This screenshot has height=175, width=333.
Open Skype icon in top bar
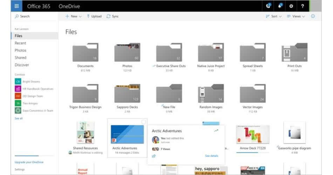(x=268, y=6)
